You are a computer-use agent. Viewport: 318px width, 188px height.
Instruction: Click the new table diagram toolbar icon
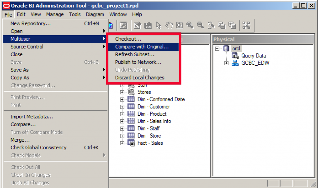pos(137,25)
